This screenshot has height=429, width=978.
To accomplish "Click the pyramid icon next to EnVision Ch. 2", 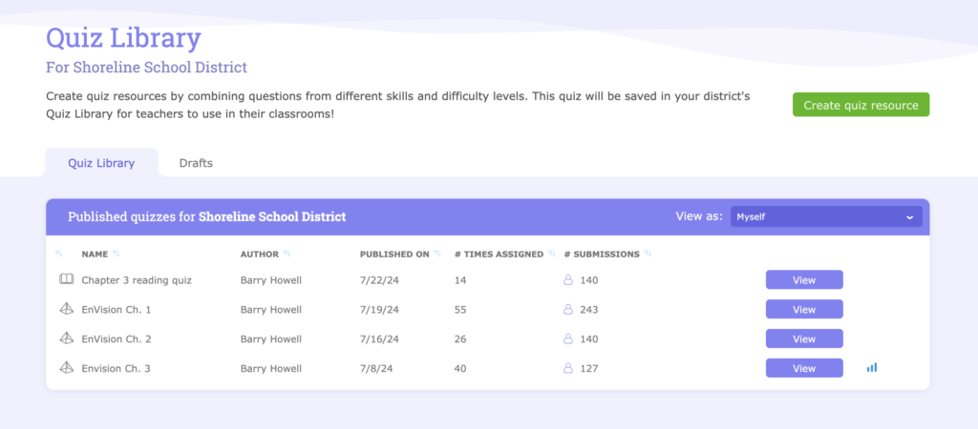I will [x=66, y=338].
